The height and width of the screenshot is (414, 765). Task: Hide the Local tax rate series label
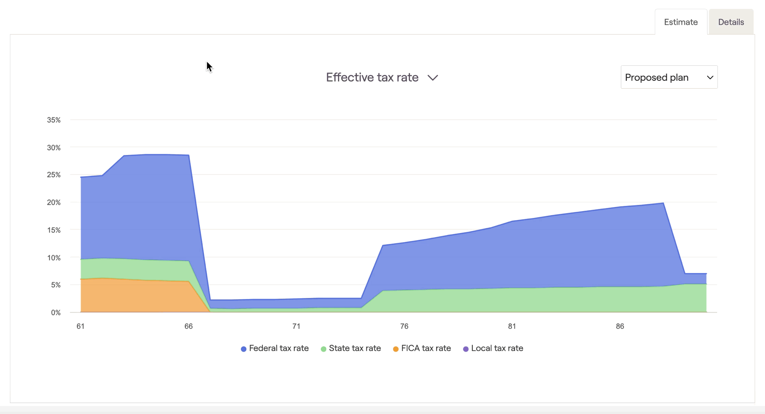tap(497, 348)
